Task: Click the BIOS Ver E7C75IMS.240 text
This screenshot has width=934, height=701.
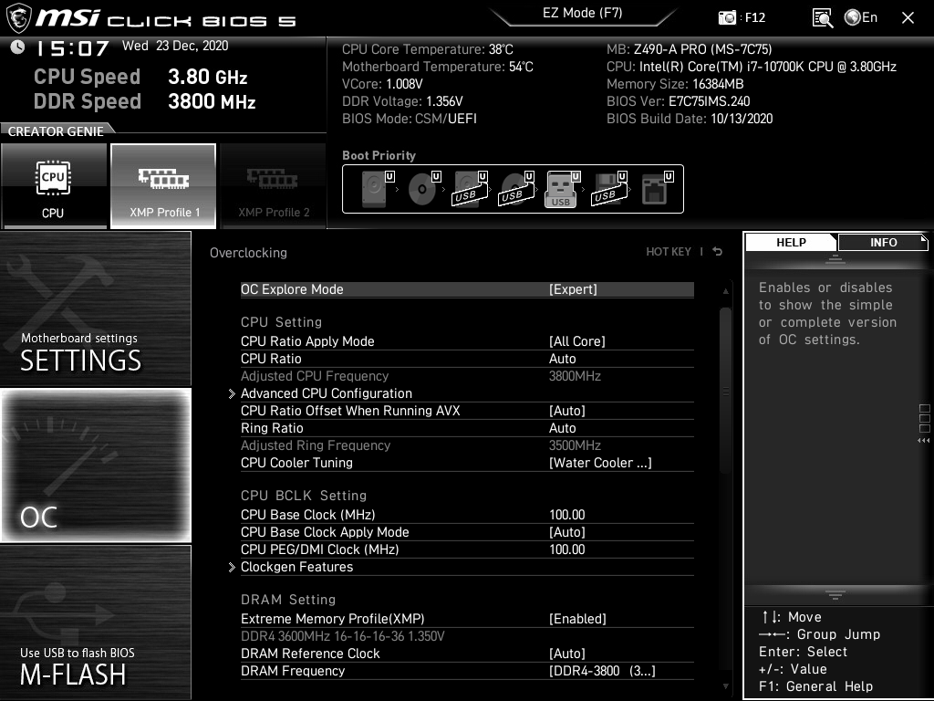Action: (x=679, y=101)
